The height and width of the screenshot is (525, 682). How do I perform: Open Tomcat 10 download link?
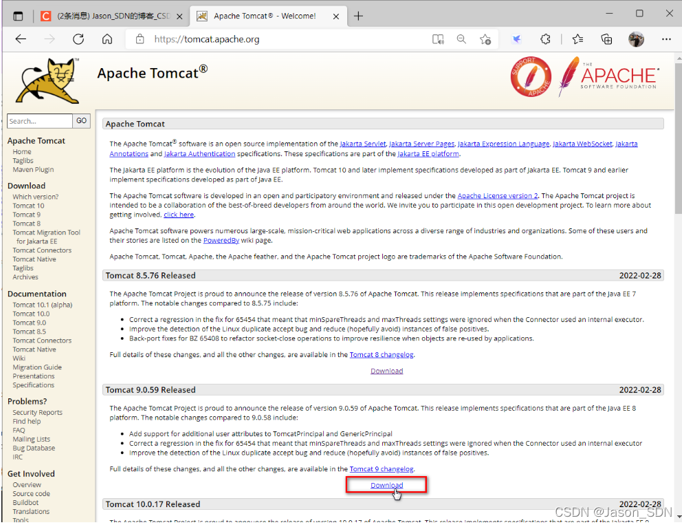point(28,206)
